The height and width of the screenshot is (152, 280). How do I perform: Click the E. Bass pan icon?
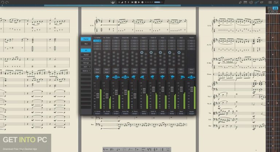[x=116, y=77]
